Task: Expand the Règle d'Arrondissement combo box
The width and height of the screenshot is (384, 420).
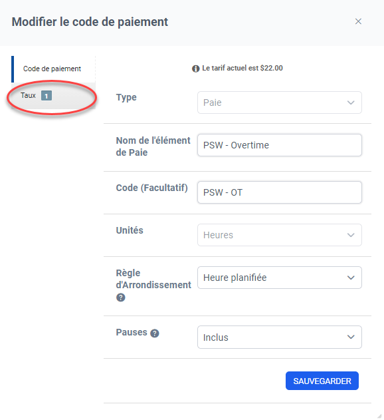Action: [280, 278]
